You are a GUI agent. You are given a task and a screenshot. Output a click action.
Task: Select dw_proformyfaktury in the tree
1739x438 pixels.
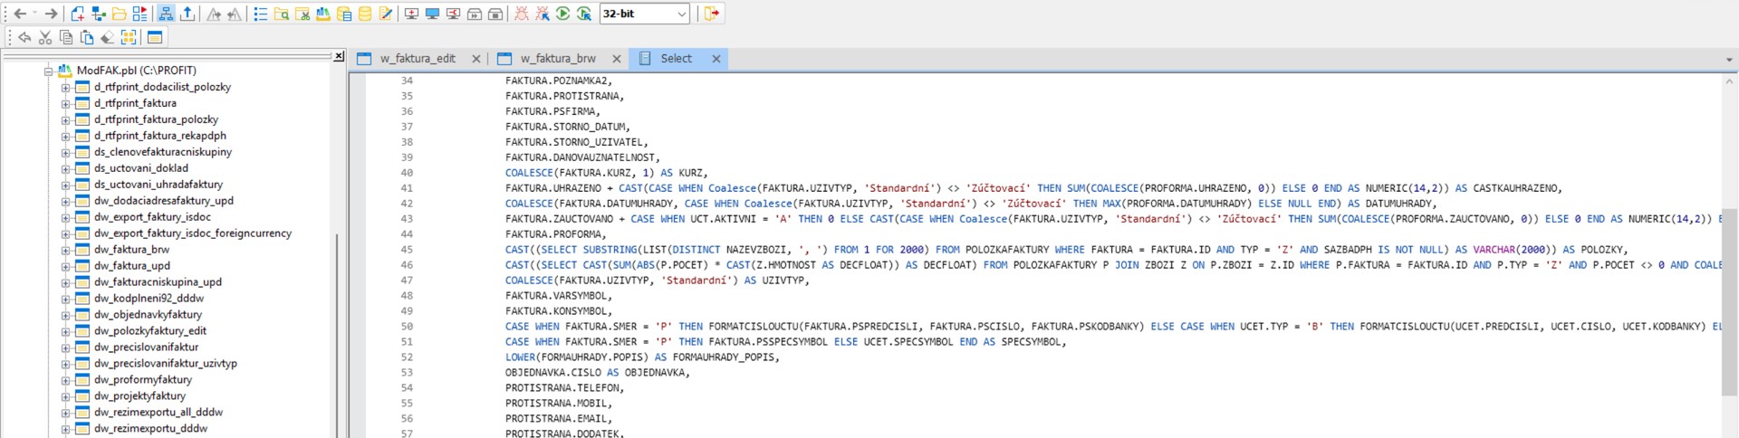(143, 380)
